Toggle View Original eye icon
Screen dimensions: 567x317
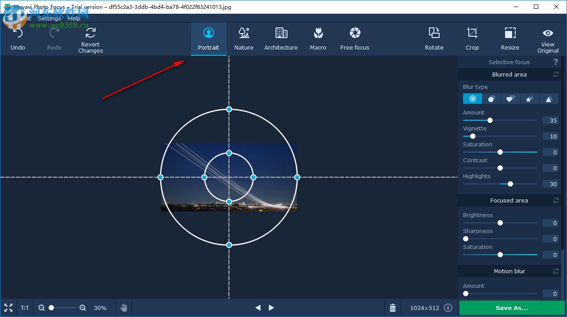[548, 33]
